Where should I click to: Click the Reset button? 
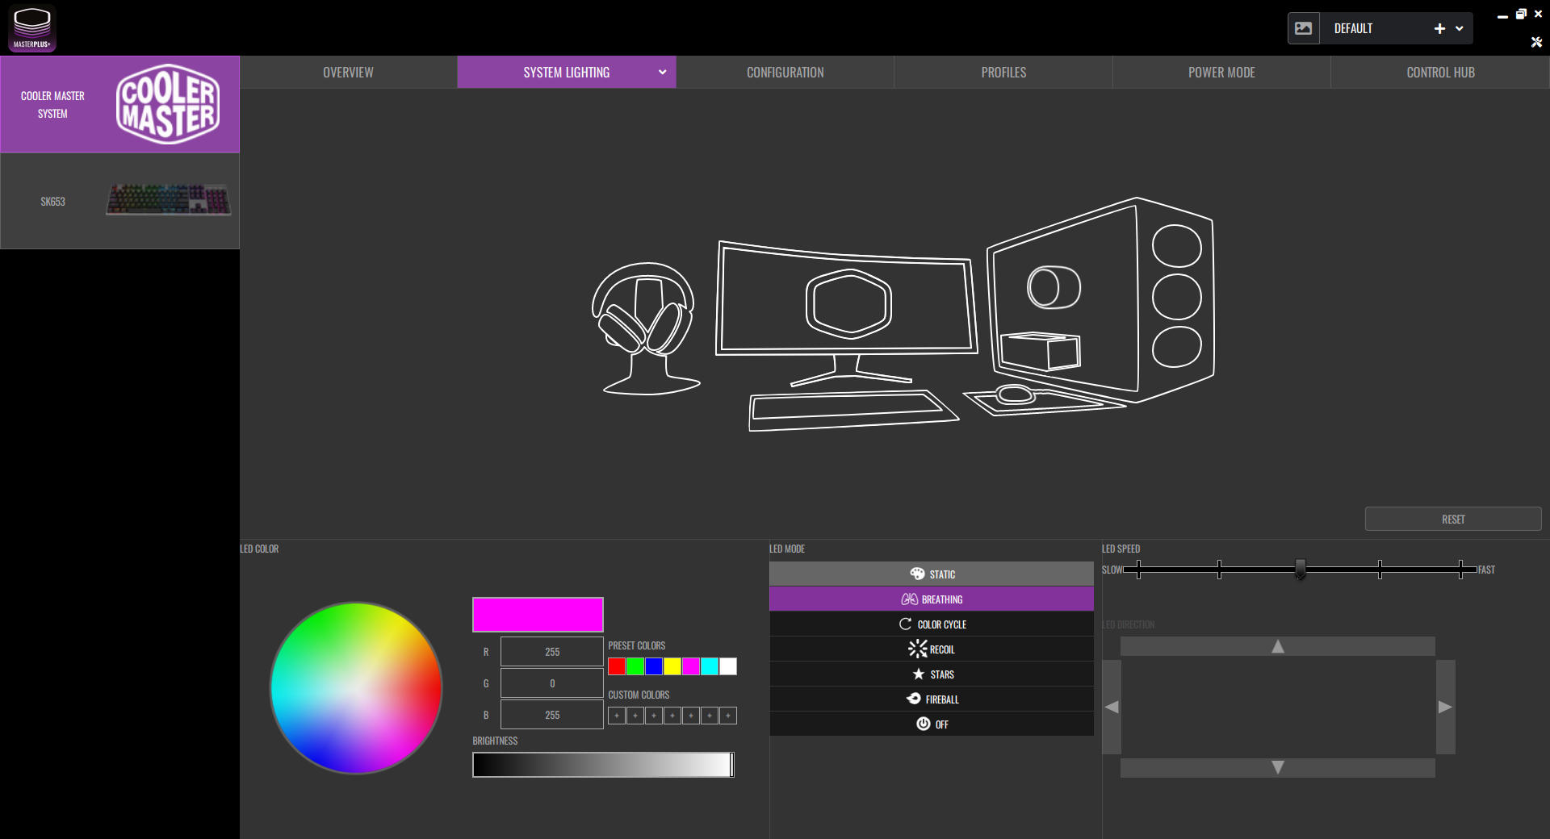[x=1453, y=519]
